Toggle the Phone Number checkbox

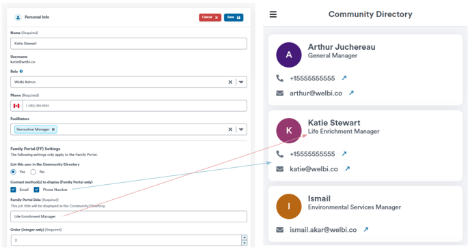click(x=37, y=190)
